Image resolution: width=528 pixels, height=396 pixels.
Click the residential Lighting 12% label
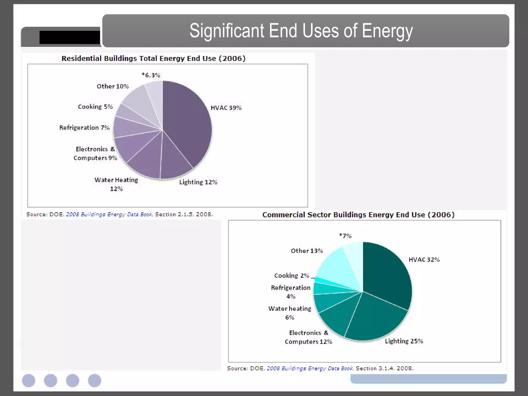[x=198, y=182]
